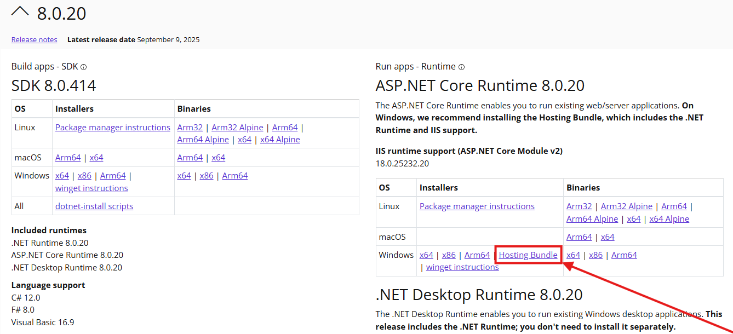This screenshot has height=334, width=733.
Task: Open SDK Linux Package manager instructions
Action: tap(113, 127)
